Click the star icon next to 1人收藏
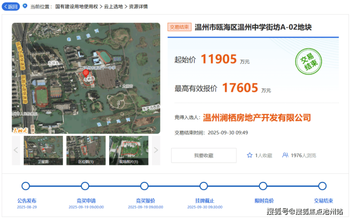This screenshot has height=219, width=351. [x=249, y=155]
